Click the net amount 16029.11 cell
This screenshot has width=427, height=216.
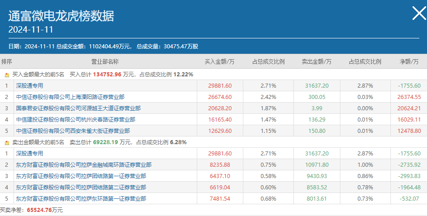pos(409,120)
